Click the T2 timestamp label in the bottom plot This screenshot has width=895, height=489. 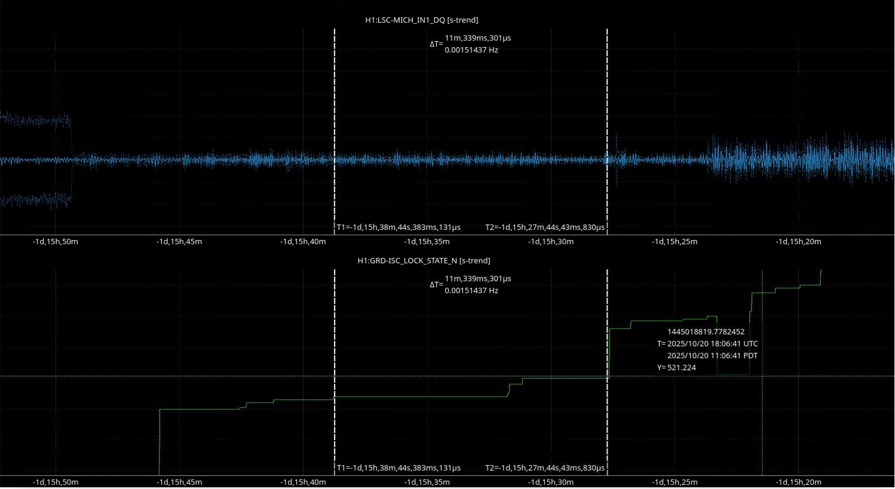pos(545,468)
